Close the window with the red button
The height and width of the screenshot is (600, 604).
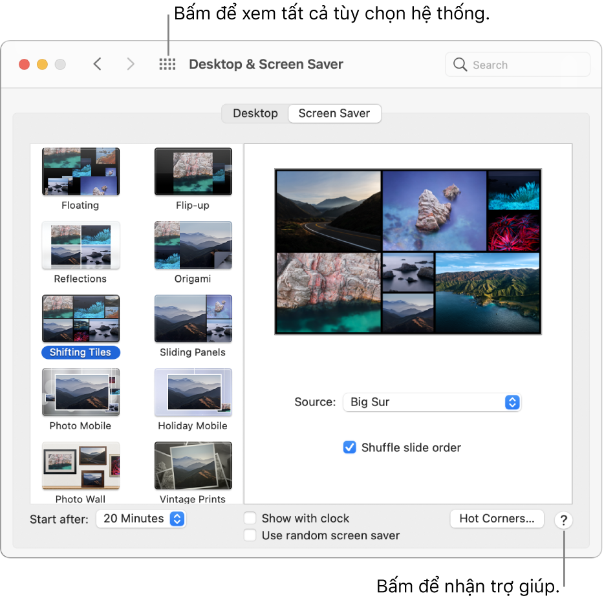pyautogui.click(x=25, y=64)
